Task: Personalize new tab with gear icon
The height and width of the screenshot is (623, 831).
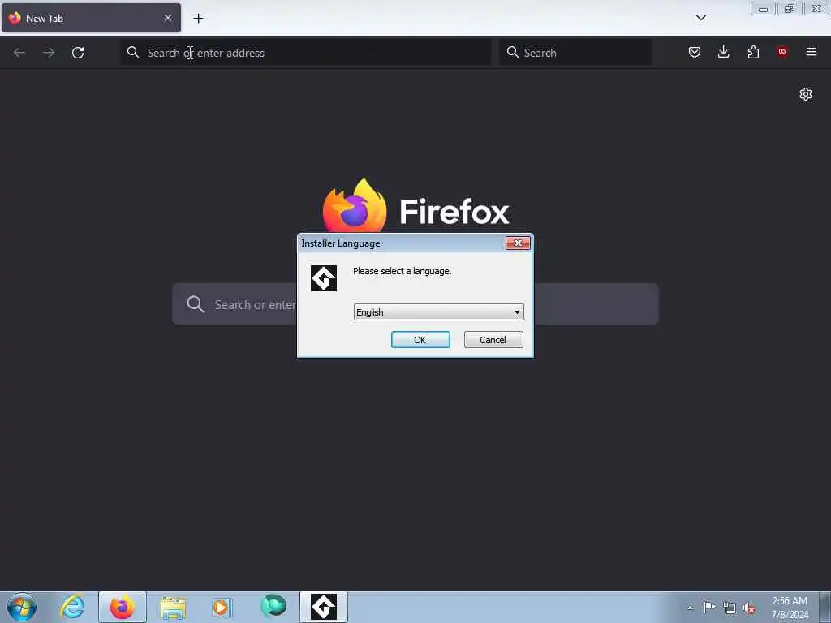Action: click(x=806, y=94)
